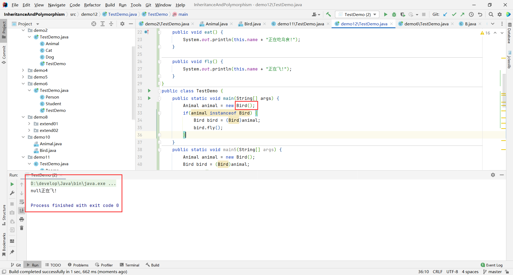Start debugging with the bug icon
The width and height of the screenshot is (513, 275).
[x=394, y=14]
